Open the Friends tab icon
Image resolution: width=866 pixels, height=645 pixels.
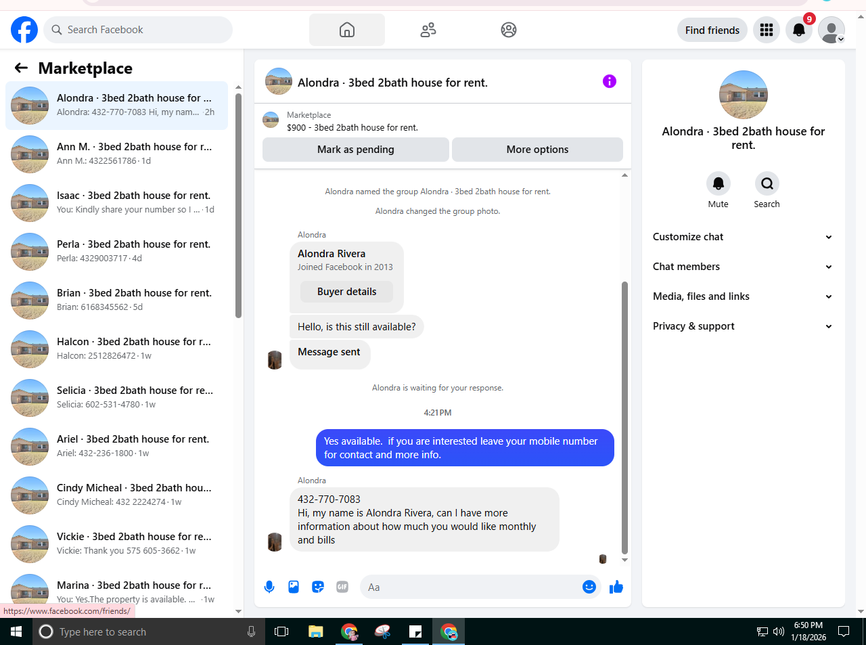pos(428,30)
